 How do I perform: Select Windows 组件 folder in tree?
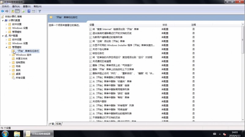point(24,55)
